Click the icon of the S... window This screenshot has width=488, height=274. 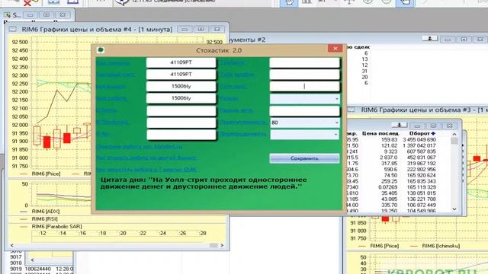(7, 15)
